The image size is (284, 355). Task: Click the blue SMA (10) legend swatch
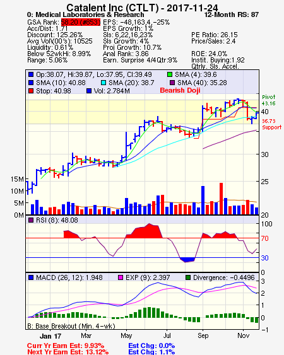point(31,83)
